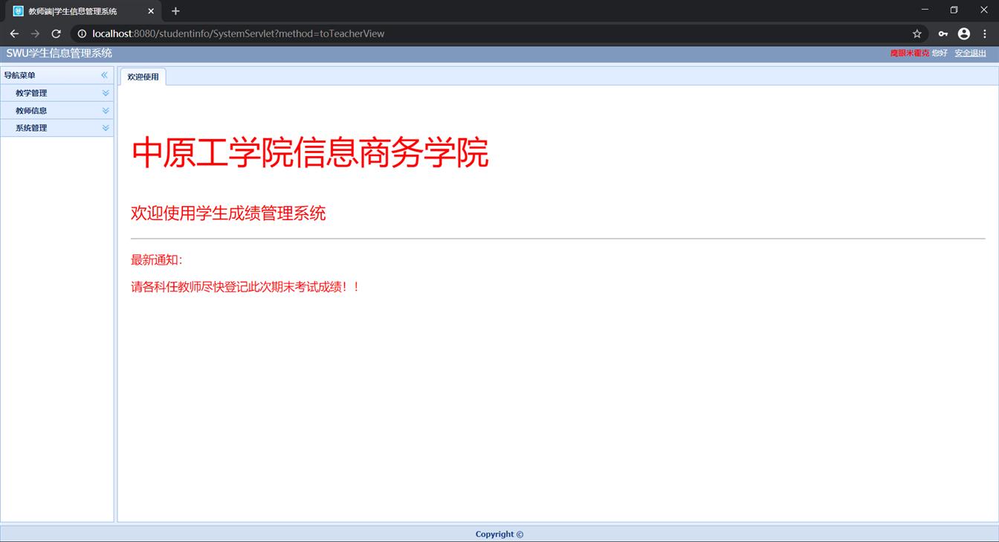Click the red username in the header

tap(910, 54)
